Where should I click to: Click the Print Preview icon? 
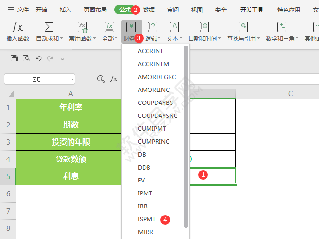[26, 58]
